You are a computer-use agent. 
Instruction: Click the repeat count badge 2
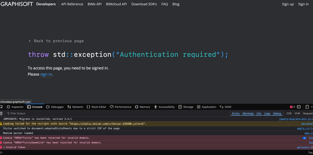pyautogui.click(x=304, y=138)
